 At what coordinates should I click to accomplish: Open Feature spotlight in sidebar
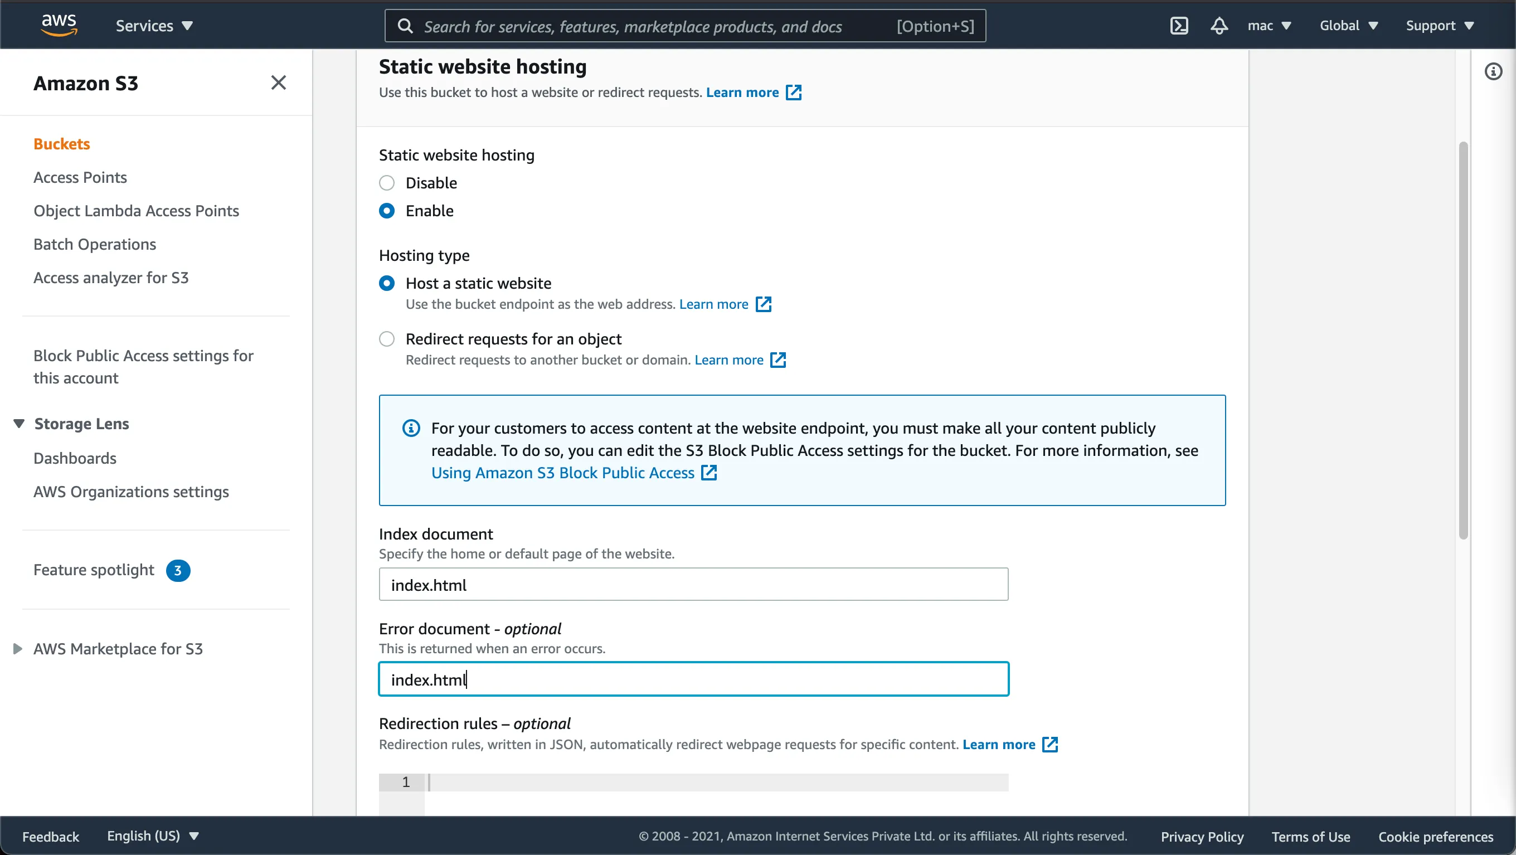pyautogui.click(x=94, y=570)
